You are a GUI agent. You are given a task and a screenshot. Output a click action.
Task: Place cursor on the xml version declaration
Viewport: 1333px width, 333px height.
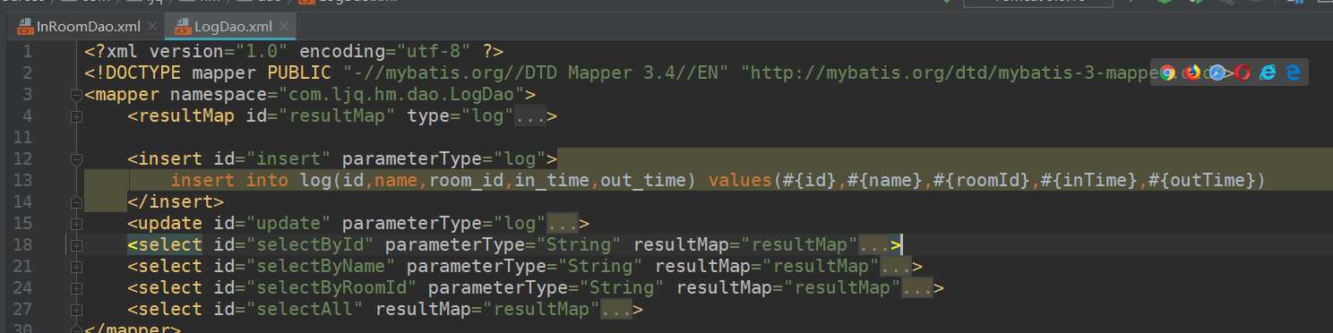tap(295, 52)
